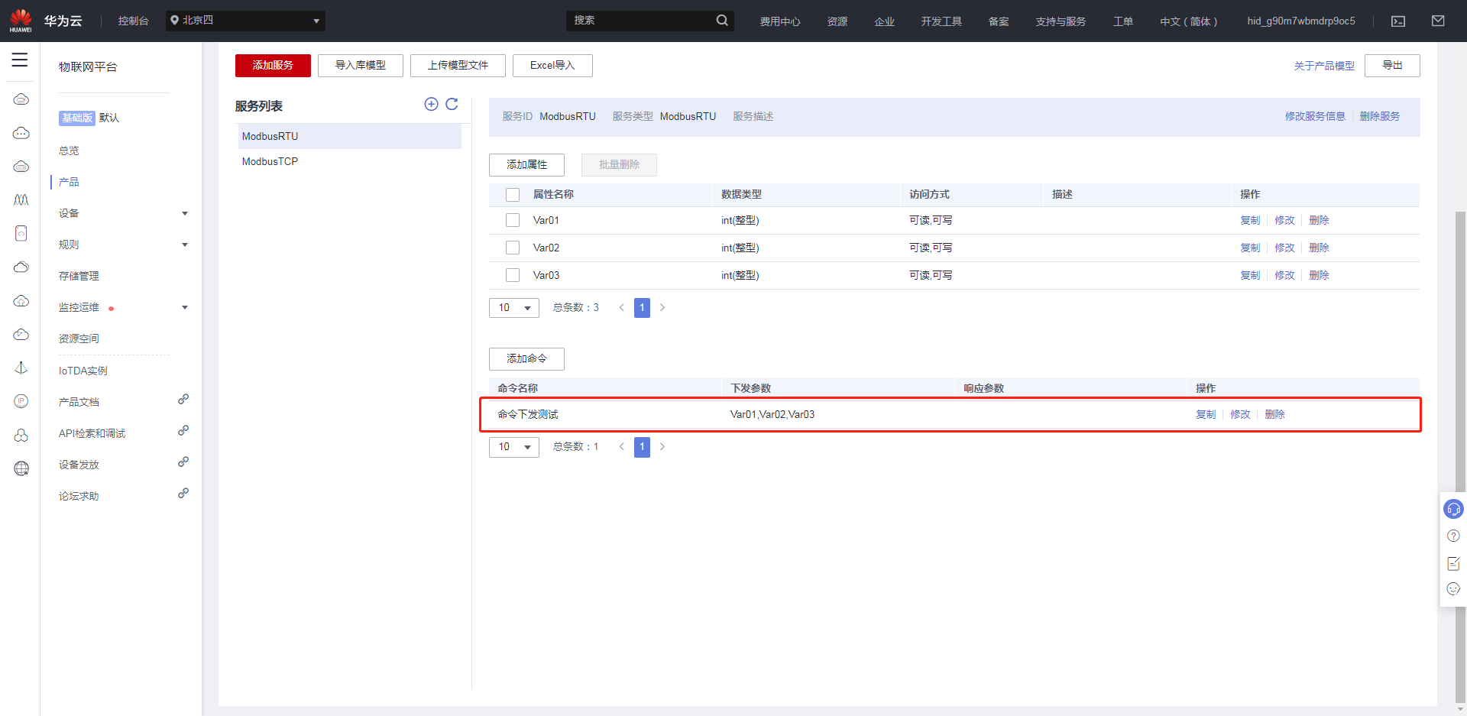Click the search magnifier icon
The height and width of the screenshot is (716, 1467).
click(x=721, y=21)
